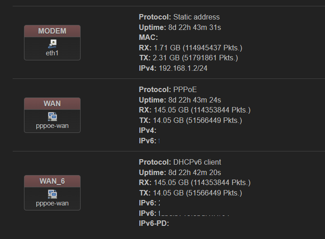Screen dimensions: 325x239
Task: Click the DHCPv6 client protocol text
Action: click(x=197, y=162)
